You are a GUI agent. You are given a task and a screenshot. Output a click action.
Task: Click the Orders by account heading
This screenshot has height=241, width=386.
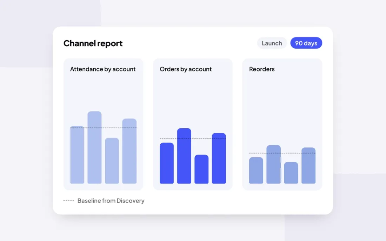[186, 69]
